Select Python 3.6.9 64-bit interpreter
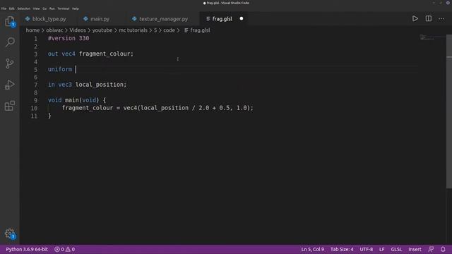The image size is (452, 254). tap(27, 249)
